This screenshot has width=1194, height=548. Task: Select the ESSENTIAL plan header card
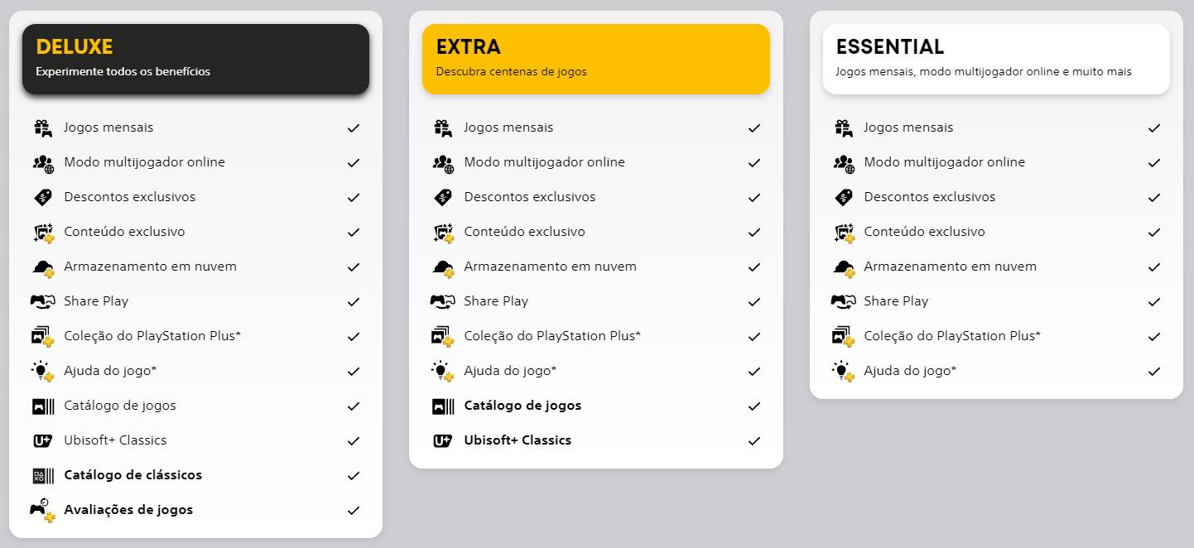click(996, 58)
